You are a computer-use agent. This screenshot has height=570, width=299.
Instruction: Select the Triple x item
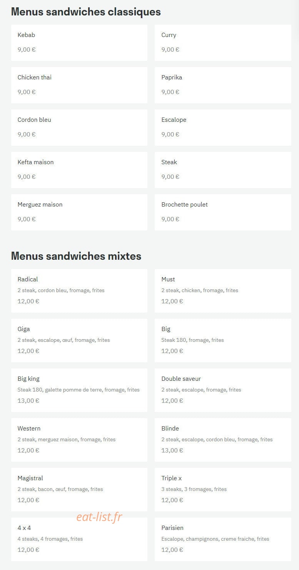coord(223,489)
